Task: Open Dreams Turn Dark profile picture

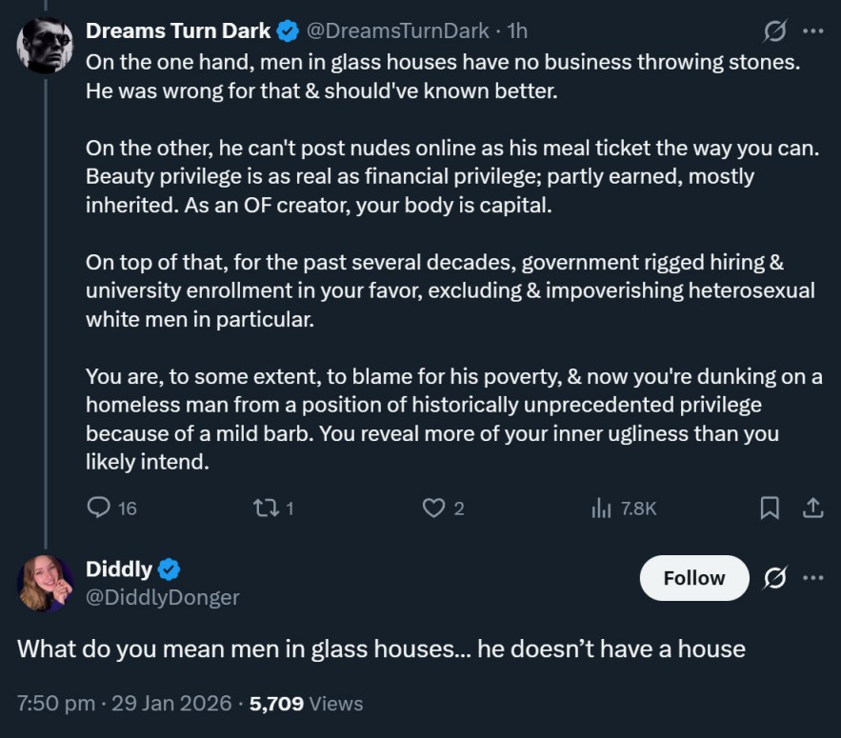Action: pos(45,44)
